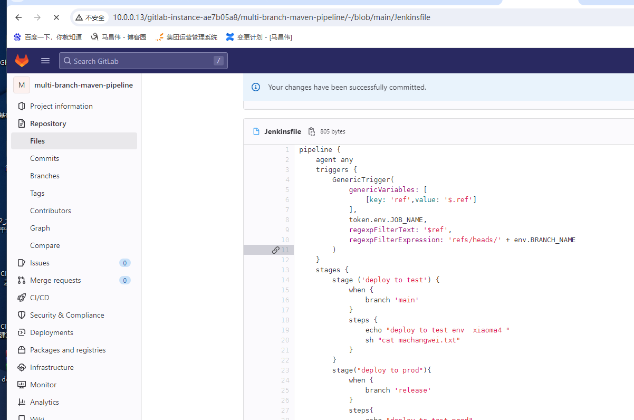Click the Search GitLab field
The height and width of the screenshot is (420, 634).
click(x=143, y=61)
